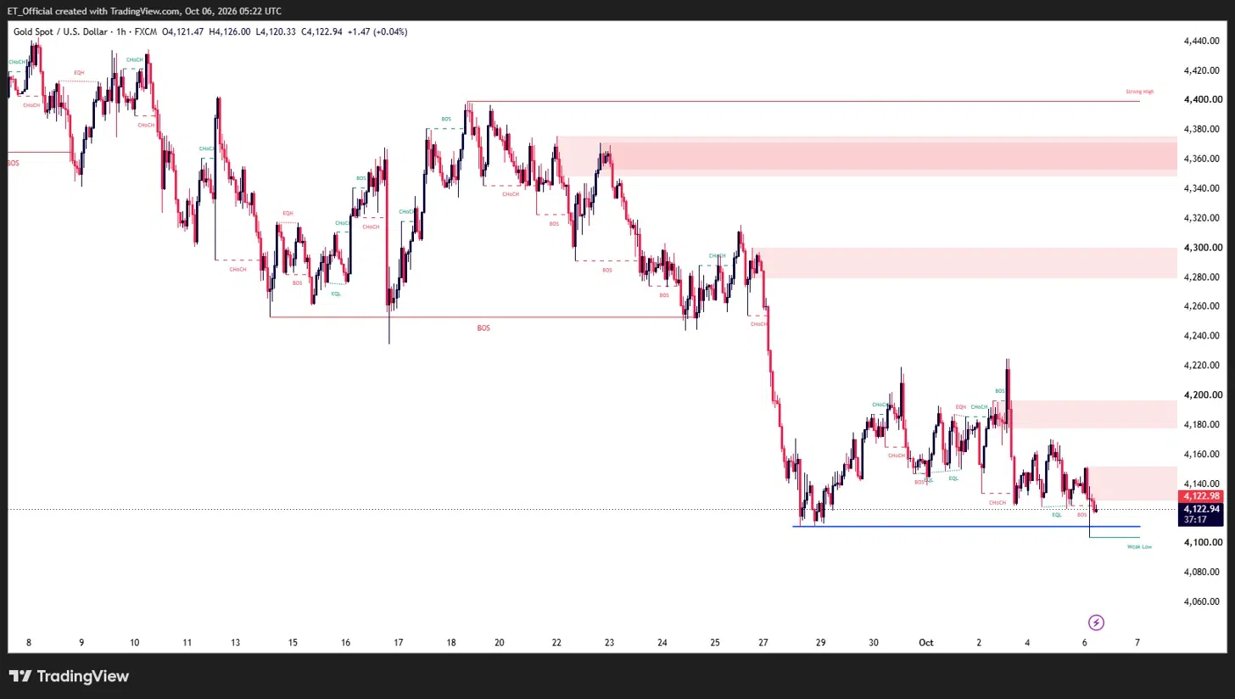
Task: Click the 4,360.00 price axis label
Action: tap(1201, 159)
